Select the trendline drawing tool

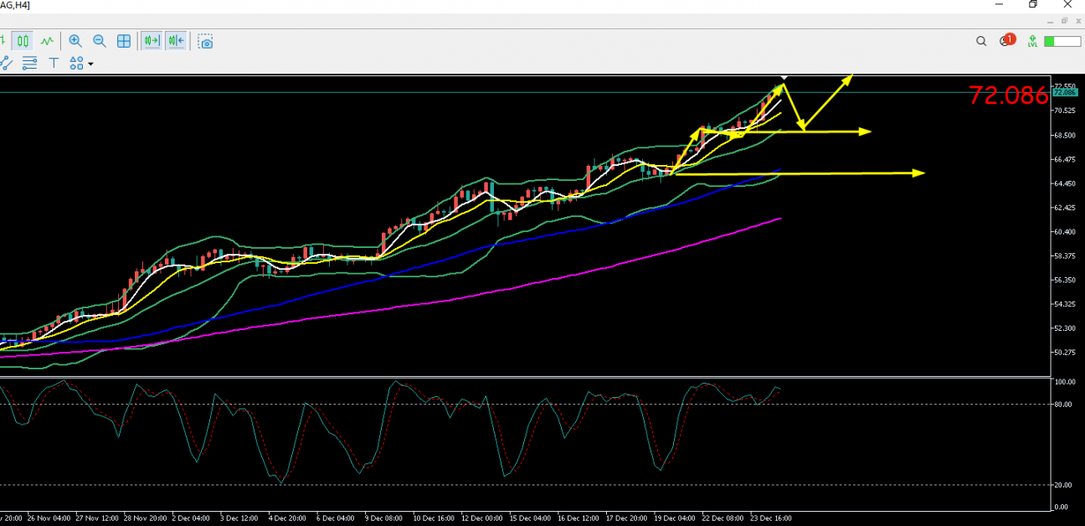pyautogui.click(x=5, y=63)
